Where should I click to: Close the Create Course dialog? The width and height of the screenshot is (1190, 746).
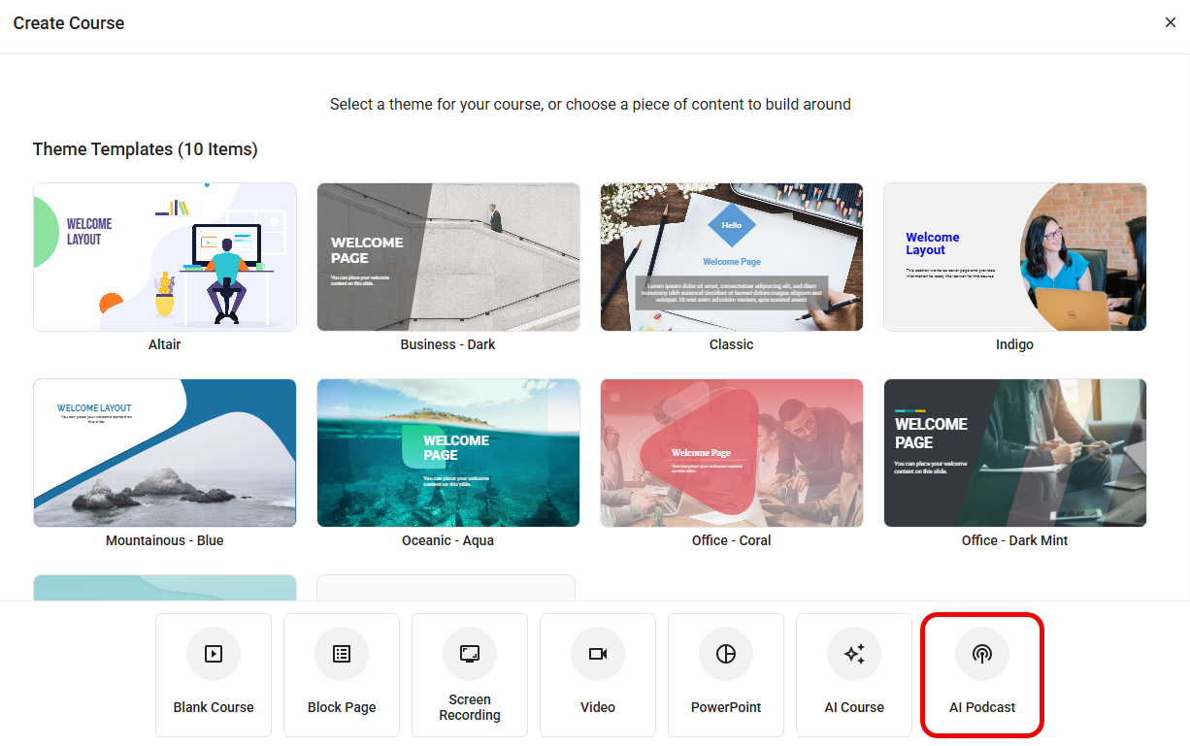[x=1170, y=22]
